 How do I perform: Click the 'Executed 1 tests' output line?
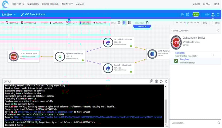[x=14, y=125]
